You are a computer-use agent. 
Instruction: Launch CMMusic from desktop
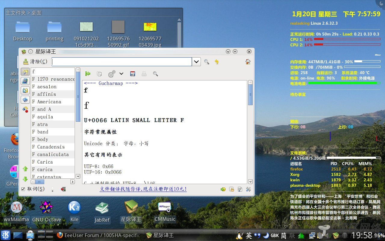[x=165, y=211]
